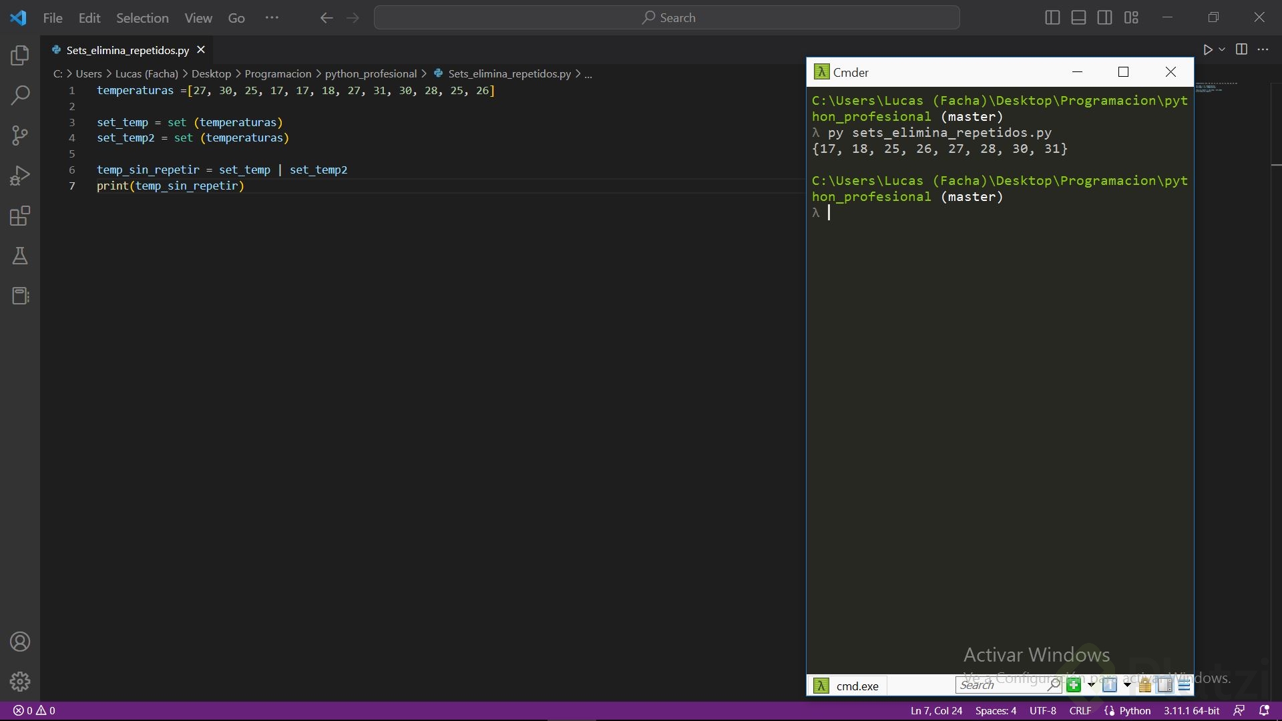This screenshot has width=1282, height=721.
Task: Click the Cmder search input field
Action: 1002,685
